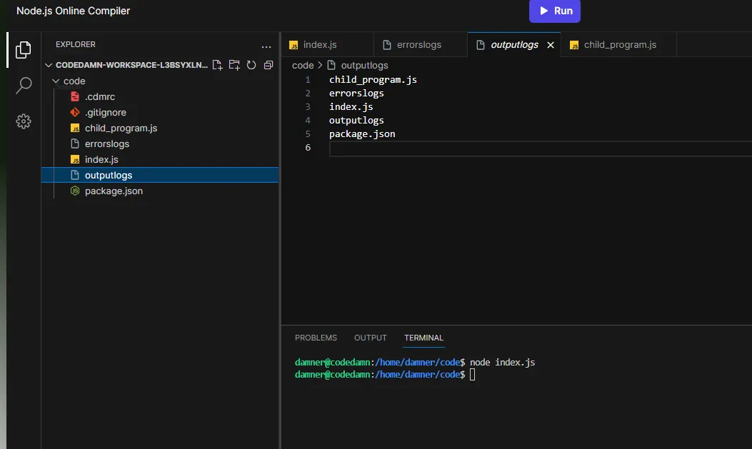This screenshot has height=449, width=752.
Task: Click the node index.js command in terminal
Action: point(502,362)
